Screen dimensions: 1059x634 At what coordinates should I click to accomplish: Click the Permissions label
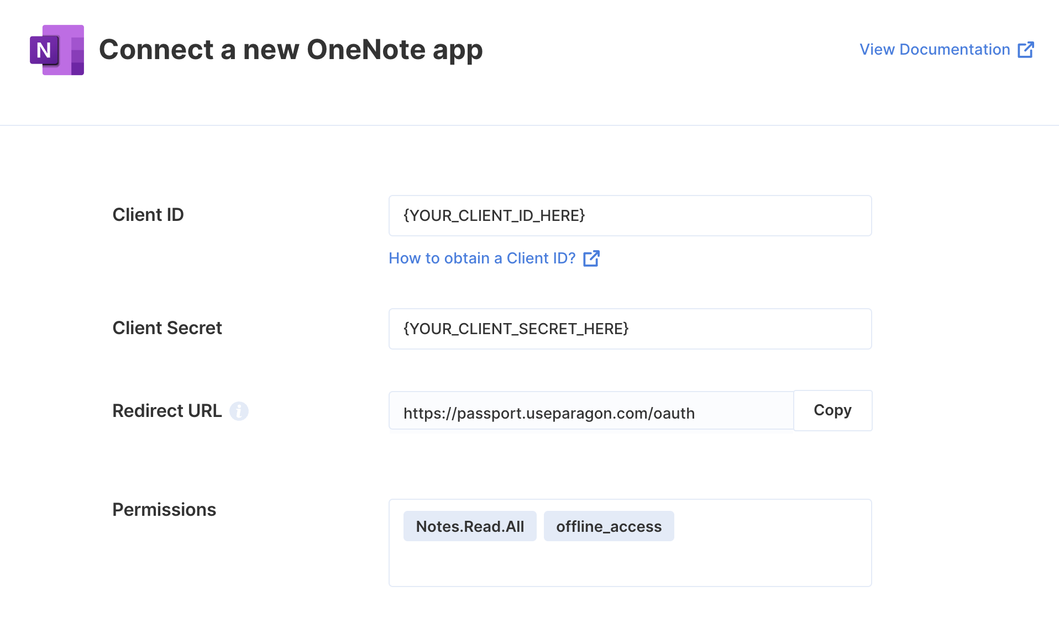[164, 510]
